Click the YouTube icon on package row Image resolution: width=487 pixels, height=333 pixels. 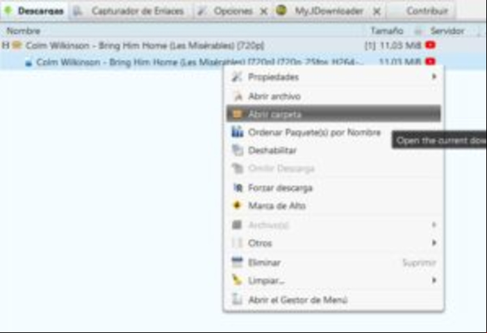[x=430, y=45]
